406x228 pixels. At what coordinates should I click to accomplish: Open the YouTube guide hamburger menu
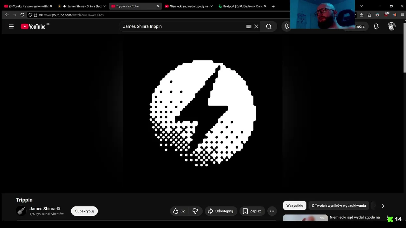click(11, 27)
